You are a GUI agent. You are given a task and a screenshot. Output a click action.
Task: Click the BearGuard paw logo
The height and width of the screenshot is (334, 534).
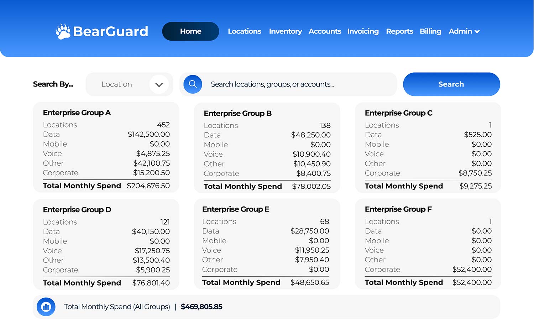(63, 31)
